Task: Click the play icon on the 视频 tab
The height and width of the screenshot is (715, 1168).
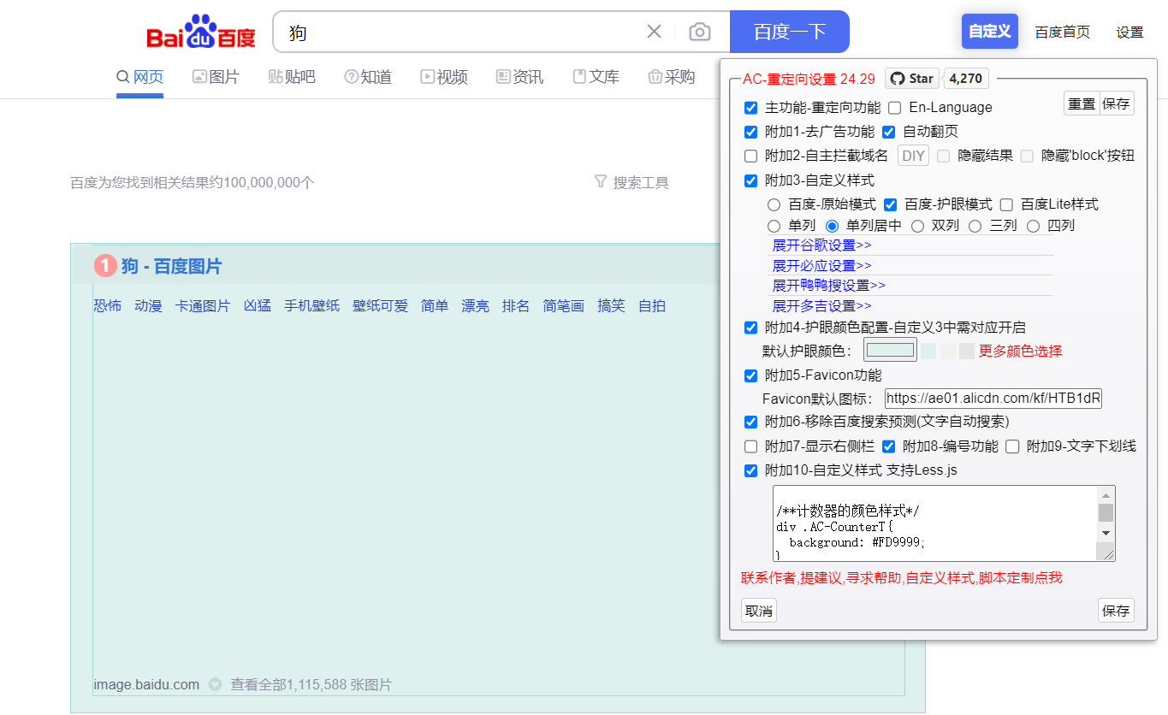Action: pos(426,76)
